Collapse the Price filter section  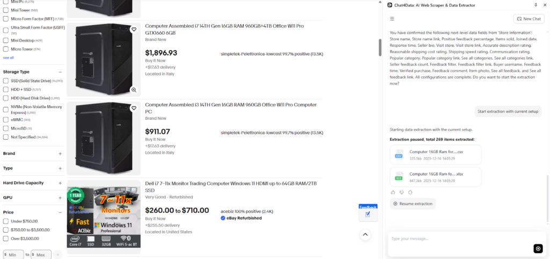[60, 212]
